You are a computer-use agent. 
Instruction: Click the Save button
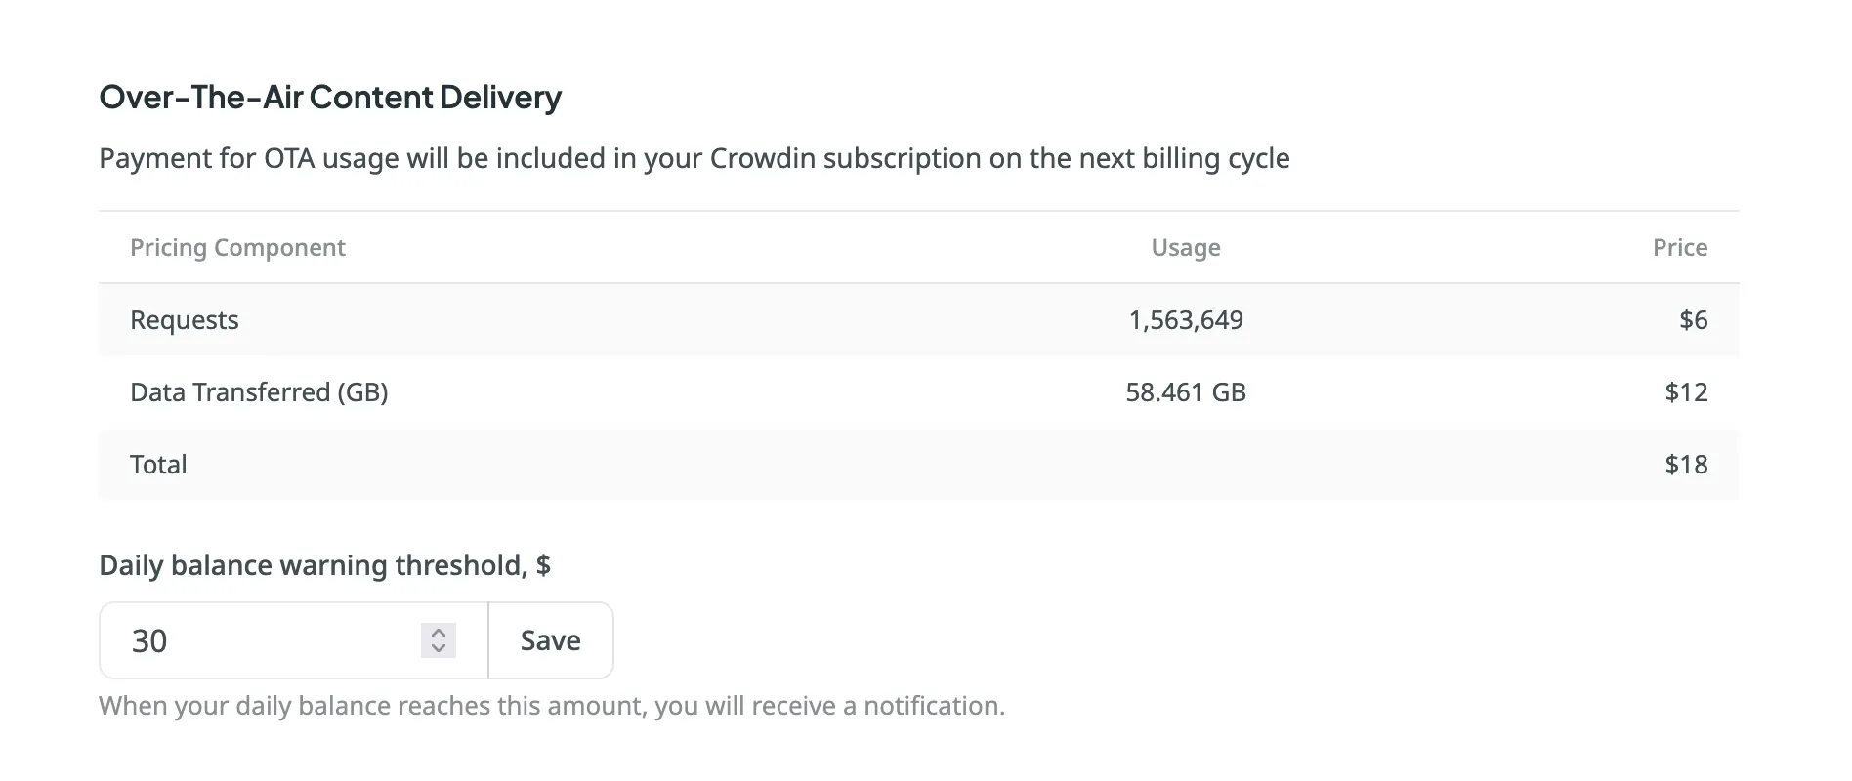(x=550, y=640)
